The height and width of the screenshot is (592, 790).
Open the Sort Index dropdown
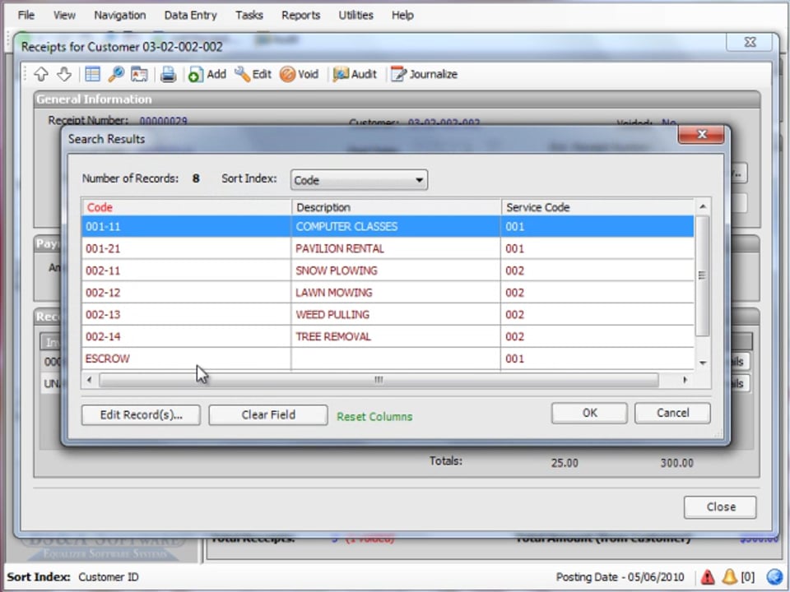(x=359, y=180)
